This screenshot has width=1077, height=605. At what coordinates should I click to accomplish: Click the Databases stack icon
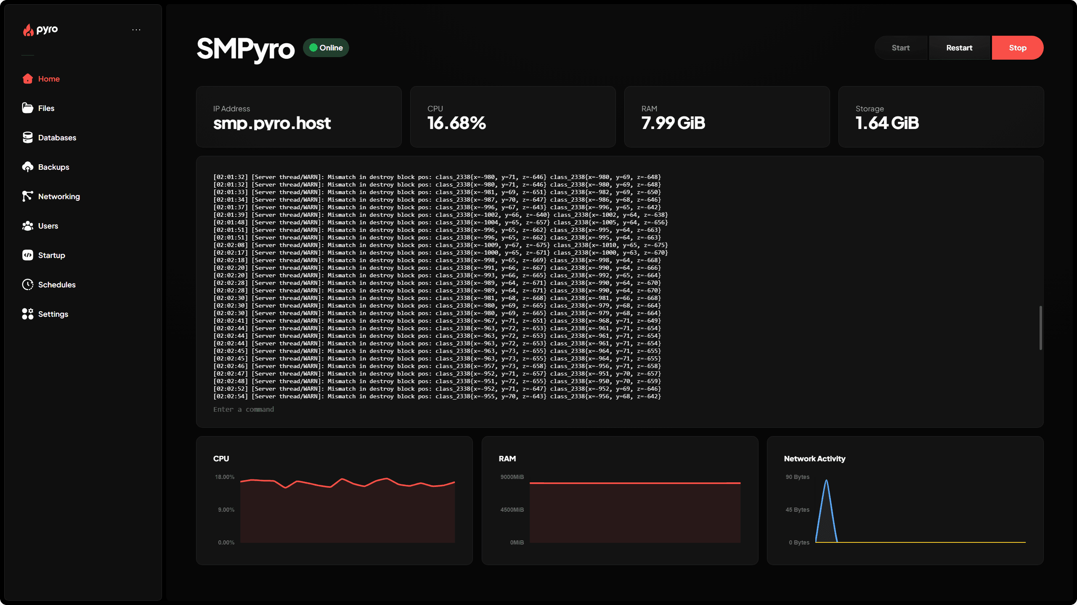28,137
